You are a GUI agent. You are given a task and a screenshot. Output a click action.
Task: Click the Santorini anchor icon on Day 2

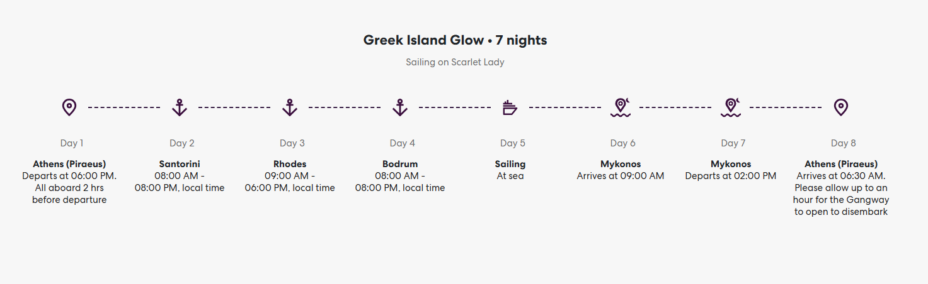tap(180, 107)
